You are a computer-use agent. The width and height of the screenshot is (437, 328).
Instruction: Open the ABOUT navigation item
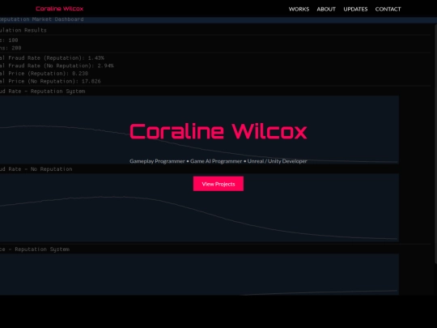coord(326,9)
